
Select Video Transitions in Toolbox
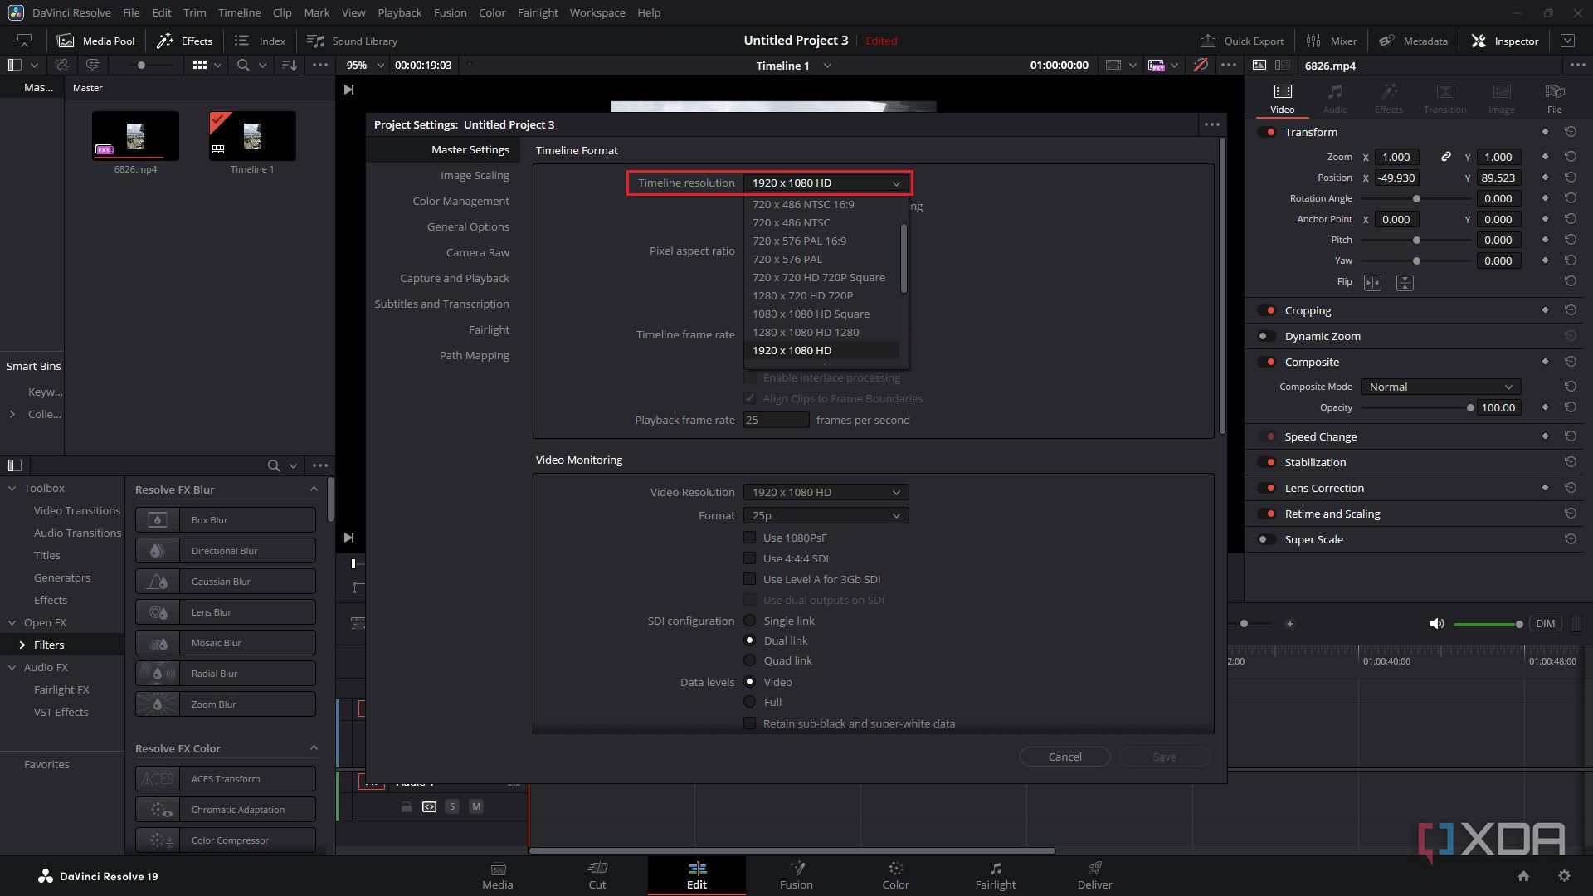coord(76,510)
